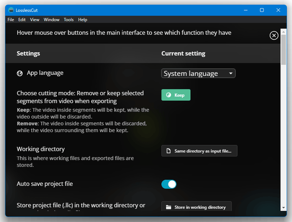
Task: Close the settings panel with the circled X
Action: point(274,35)
